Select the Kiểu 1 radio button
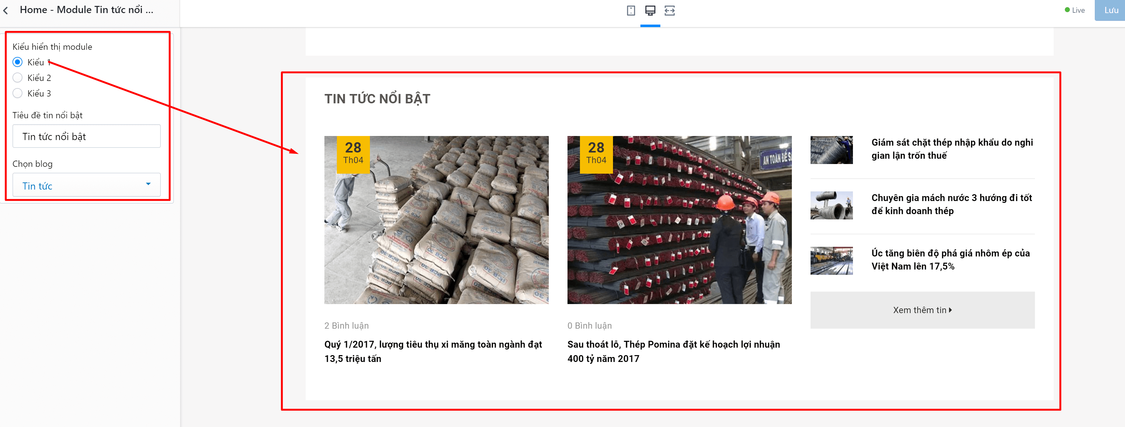 [17, 62]
